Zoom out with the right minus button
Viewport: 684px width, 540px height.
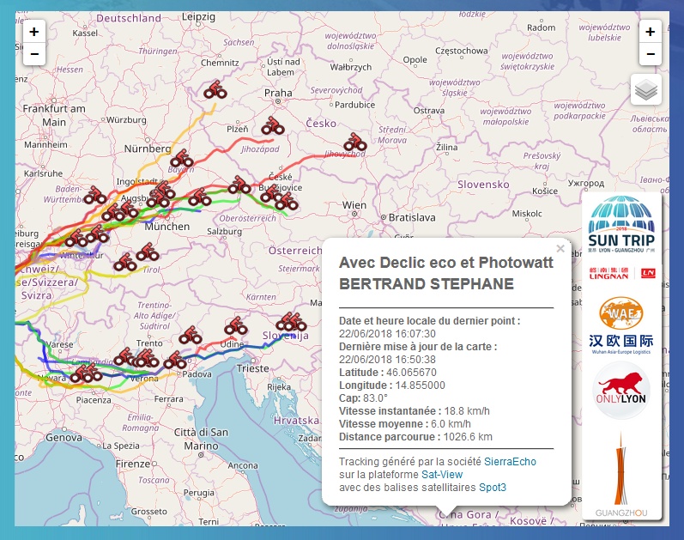click(650, 54)
